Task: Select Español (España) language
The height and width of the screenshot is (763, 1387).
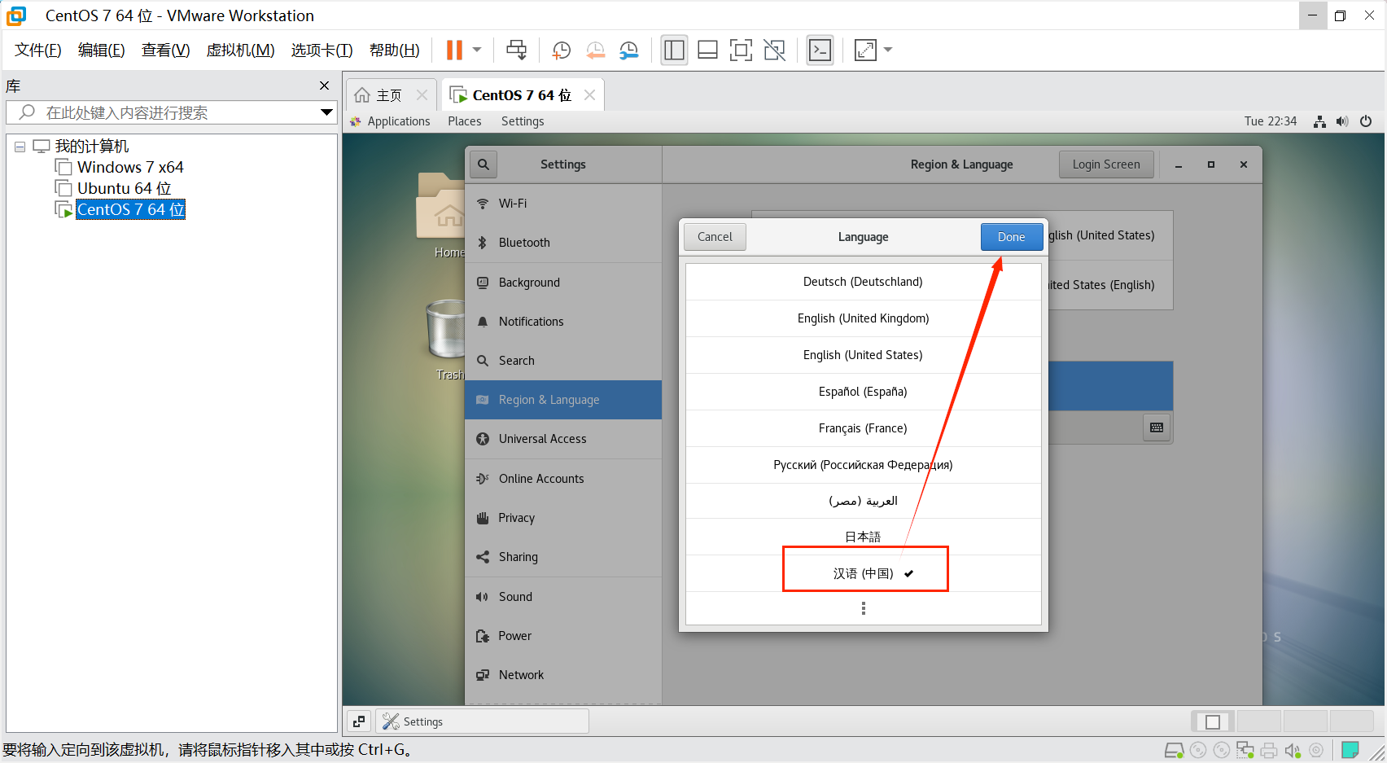Action: [x=863, y=392]
